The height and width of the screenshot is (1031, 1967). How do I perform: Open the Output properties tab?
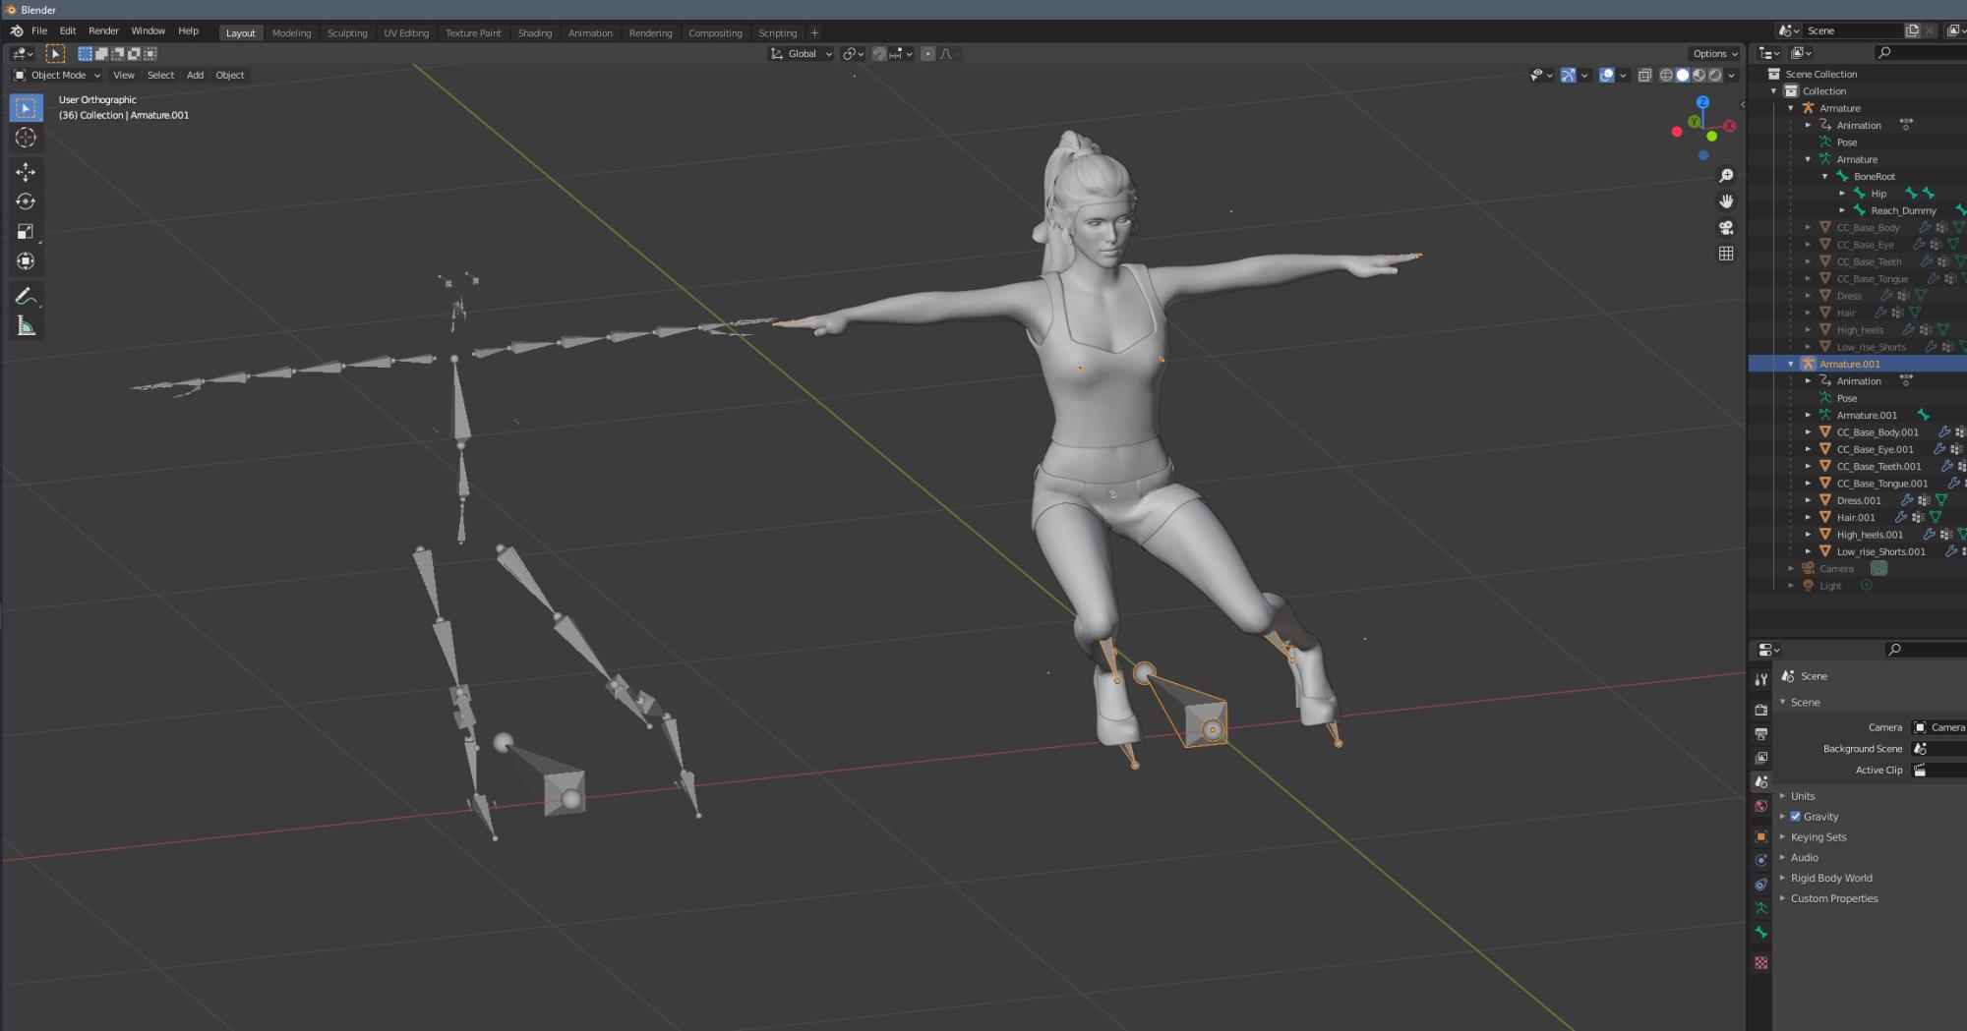coord(1761,734)
